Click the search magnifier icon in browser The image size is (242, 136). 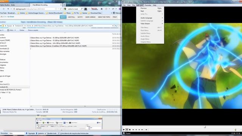(82, 9)
